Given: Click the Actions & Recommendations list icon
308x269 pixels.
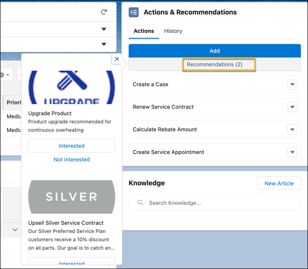Looking at the screenshot, I should pyautogui.click(x=134, y=13).
